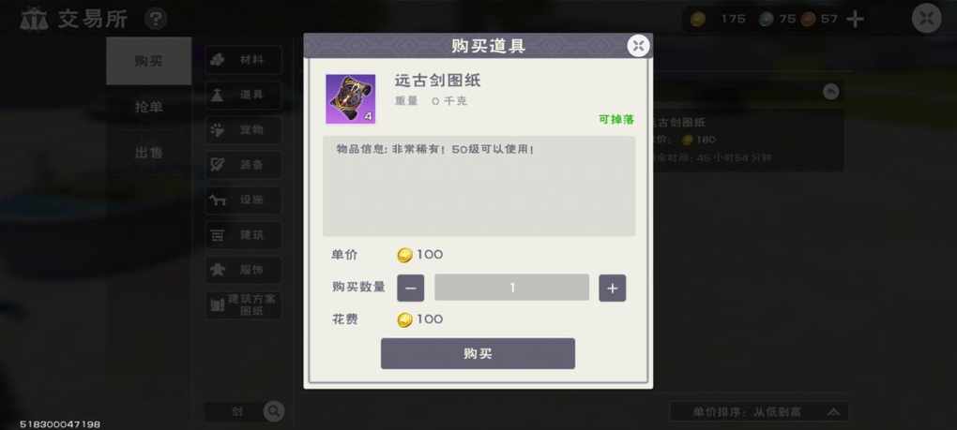Select the 建筑方案图纸 blueprint category
This screenshot has height=430, width=957.
point(244,305)
